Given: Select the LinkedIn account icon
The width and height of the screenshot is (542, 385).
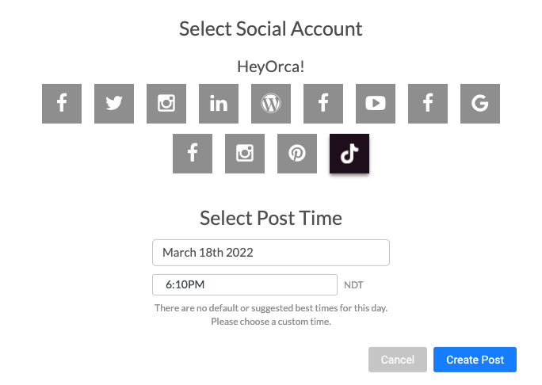Looking at the screenshot, I should pos(219,104).
